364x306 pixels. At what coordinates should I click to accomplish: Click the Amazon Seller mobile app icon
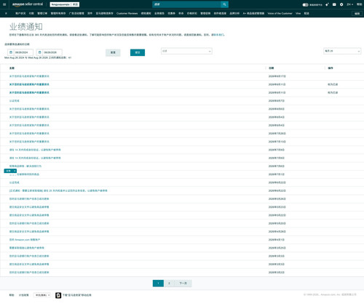pyautogui.click(x=58, y=295)
